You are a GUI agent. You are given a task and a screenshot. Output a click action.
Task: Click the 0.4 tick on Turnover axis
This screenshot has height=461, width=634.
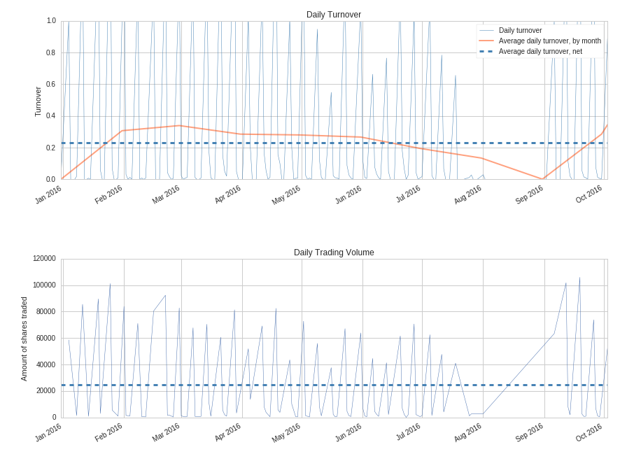pos(51,116)
